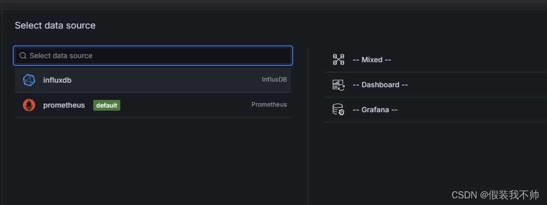Select the prometheus data source name

64,105
